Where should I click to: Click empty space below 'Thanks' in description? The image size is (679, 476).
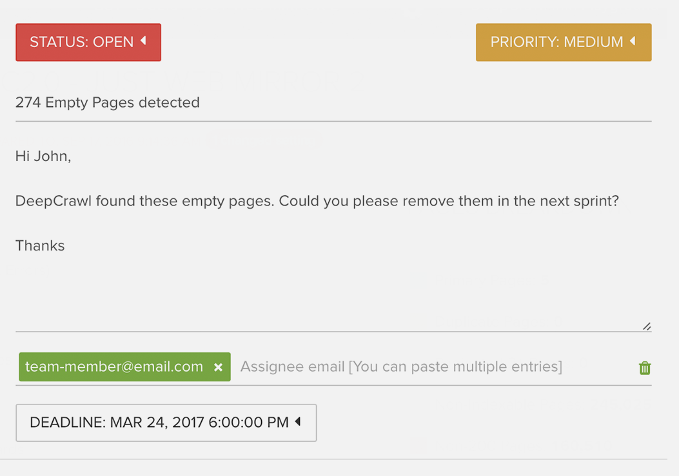333,294
